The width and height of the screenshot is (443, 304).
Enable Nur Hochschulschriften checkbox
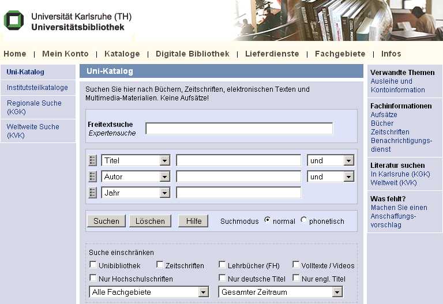tap(93, 277)
